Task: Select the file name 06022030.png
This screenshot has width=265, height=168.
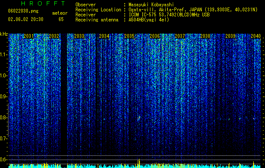Action: tap(23, 11)
